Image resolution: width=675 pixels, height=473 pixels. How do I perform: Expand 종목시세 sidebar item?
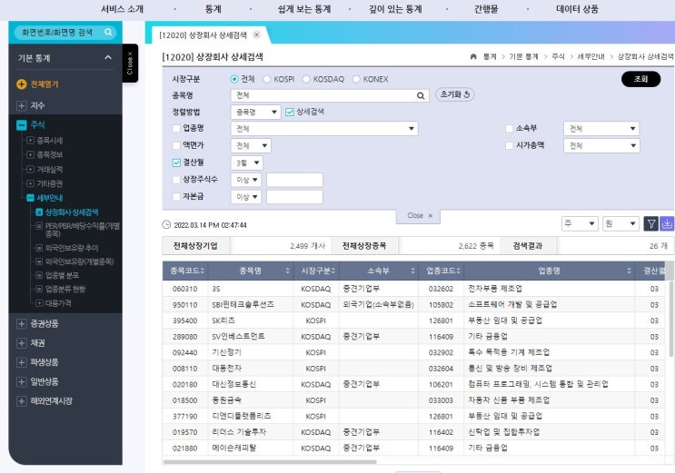coord(30,141)
